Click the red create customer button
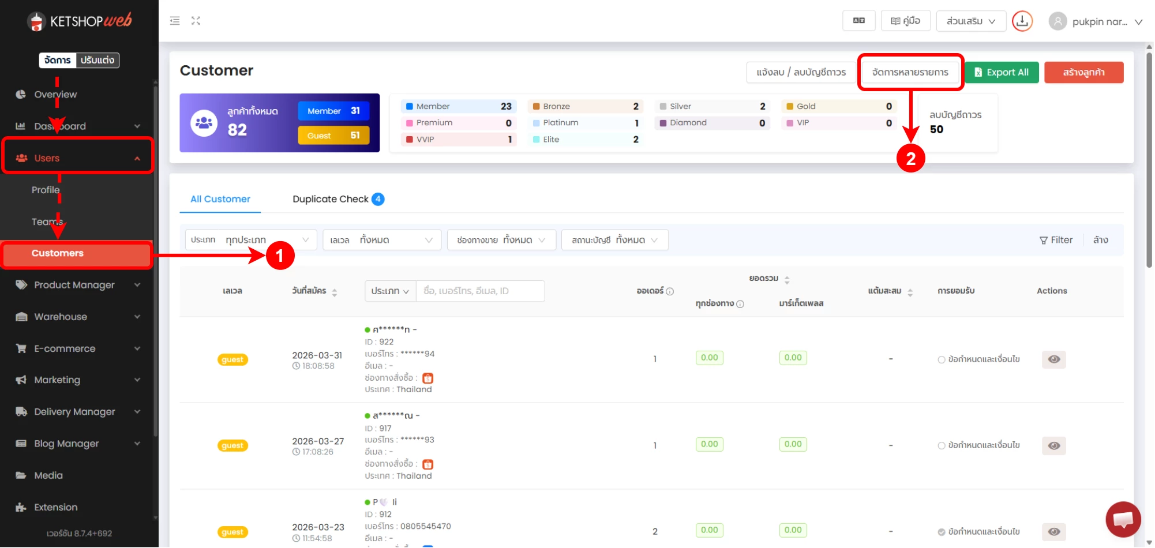This screenshot has width=1155, height=548. (1083, 73)
